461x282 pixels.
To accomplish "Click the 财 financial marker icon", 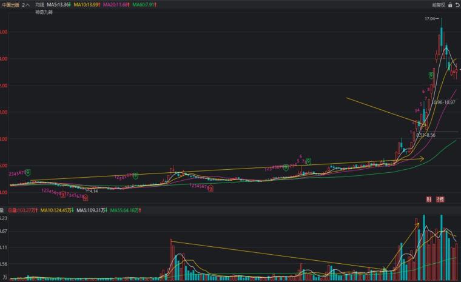I will point(429,199).
